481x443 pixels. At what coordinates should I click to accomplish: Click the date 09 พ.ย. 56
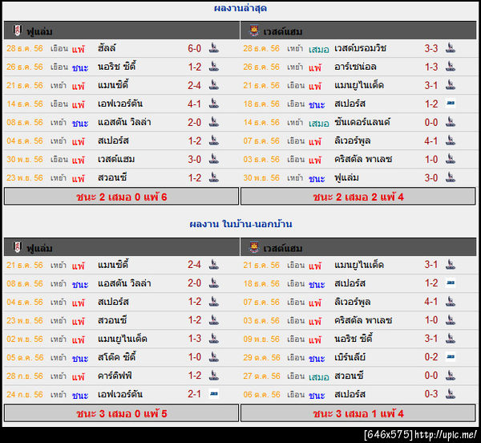[x=261, y=339]
